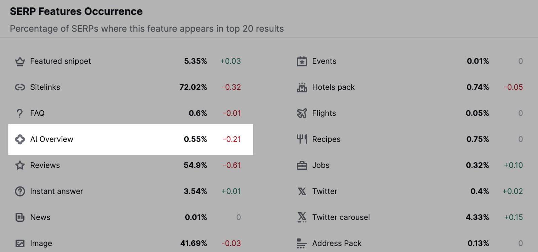
Task: Click the FAQ question mark icon
Action: [x=20, y=113]
